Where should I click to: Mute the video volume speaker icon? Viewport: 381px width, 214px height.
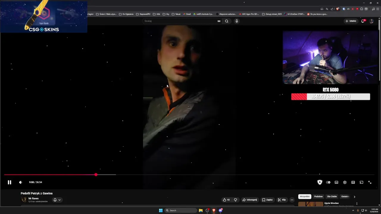[x=21, y=182]
